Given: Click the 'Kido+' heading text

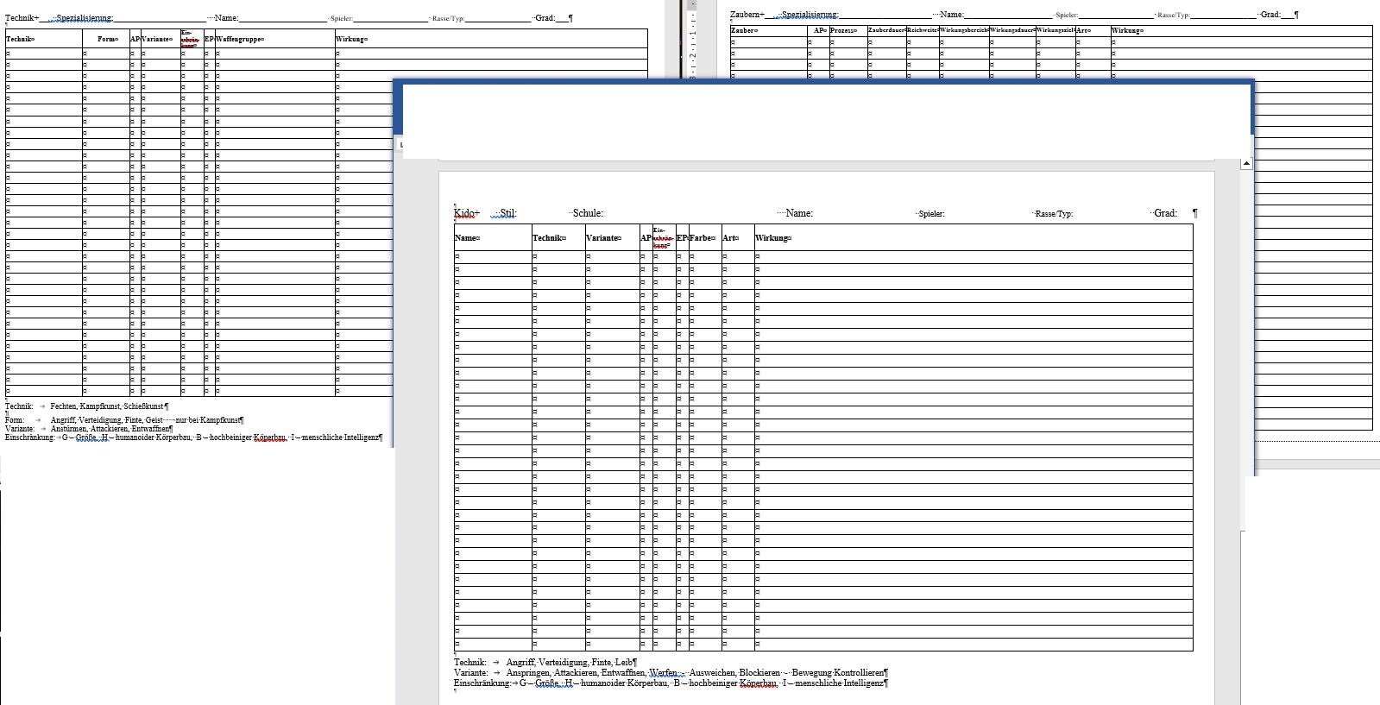Looking at the screenshot, I should click(x=466, y=213).
